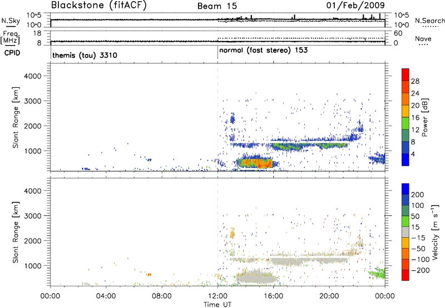
Task: Click the "3000" tick of the power panel
Action: click(33, 101)
